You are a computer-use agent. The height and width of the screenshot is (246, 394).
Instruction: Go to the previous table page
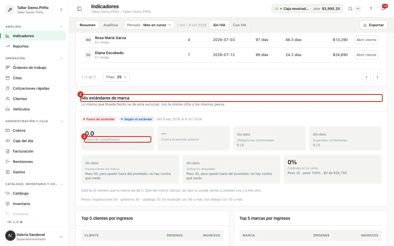click(x=366, y=77)
